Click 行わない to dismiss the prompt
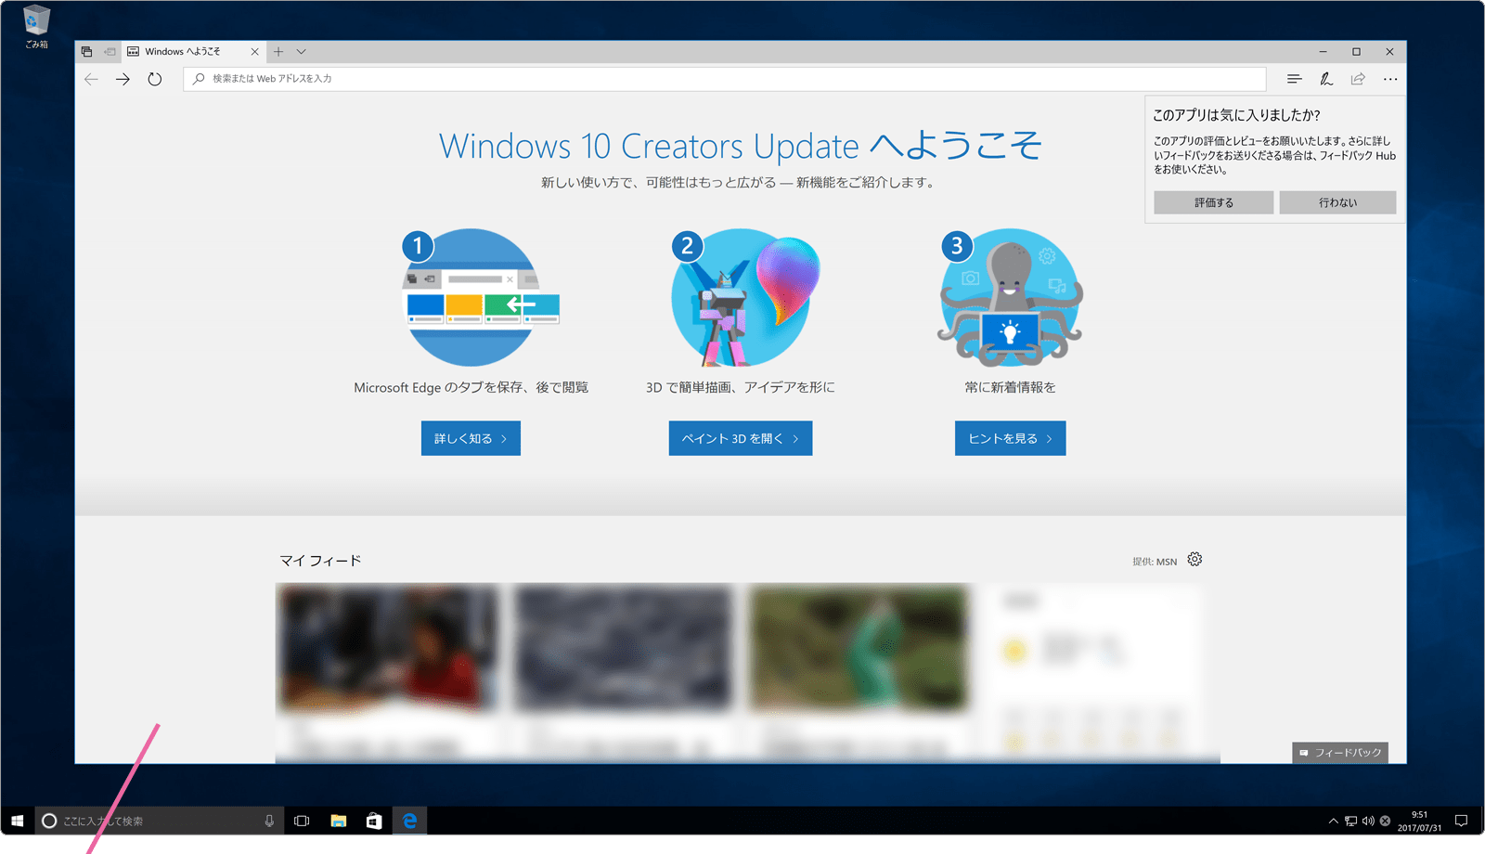The width and height of the screenshot is (1485, 854). [1337, 202]
